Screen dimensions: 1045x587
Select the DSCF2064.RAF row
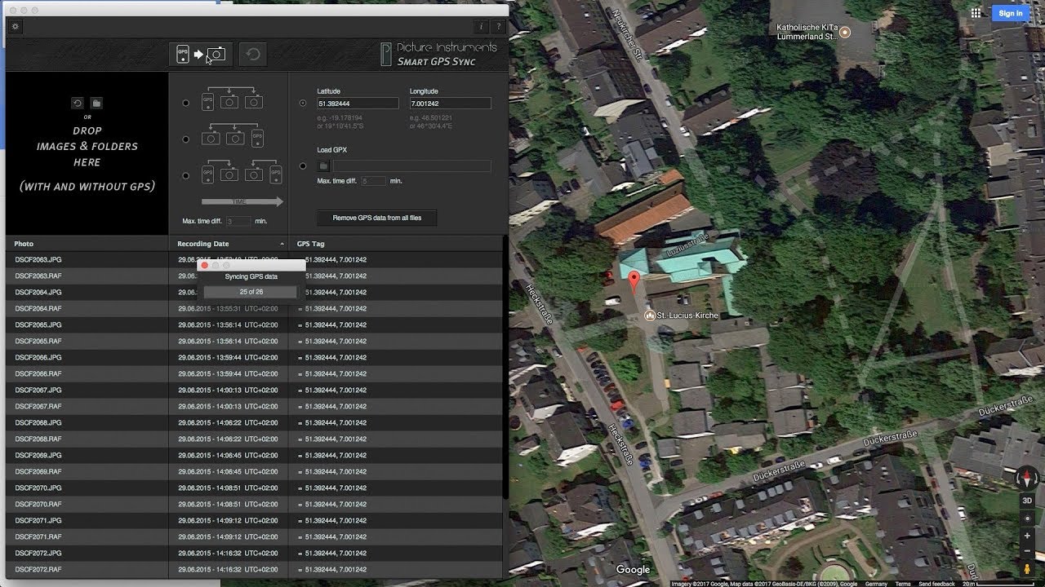point(255,308)
